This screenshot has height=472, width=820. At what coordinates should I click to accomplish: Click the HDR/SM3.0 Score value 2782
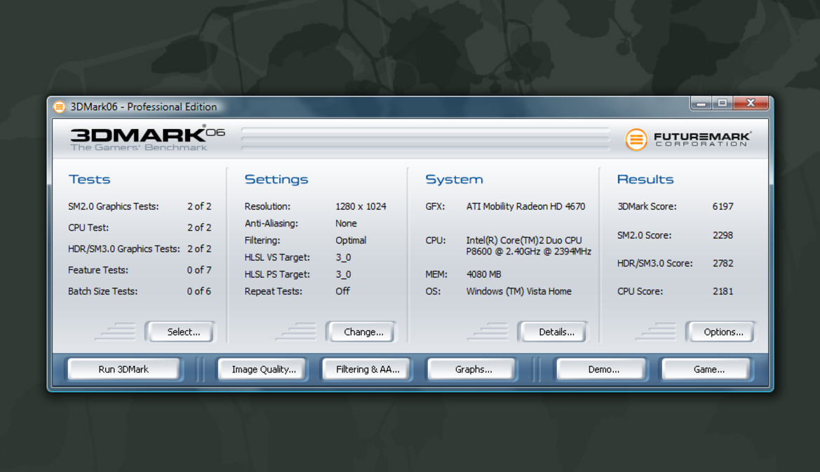[722, 264]
